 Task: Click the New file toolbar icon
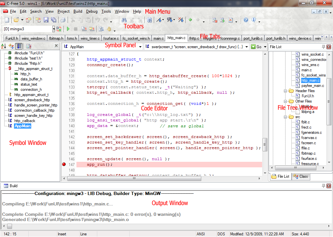coord(7,20)
